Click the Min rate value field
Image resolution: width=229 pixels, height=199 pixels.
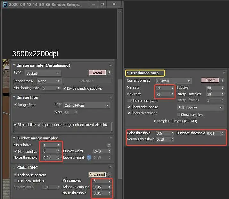point(163,88)
